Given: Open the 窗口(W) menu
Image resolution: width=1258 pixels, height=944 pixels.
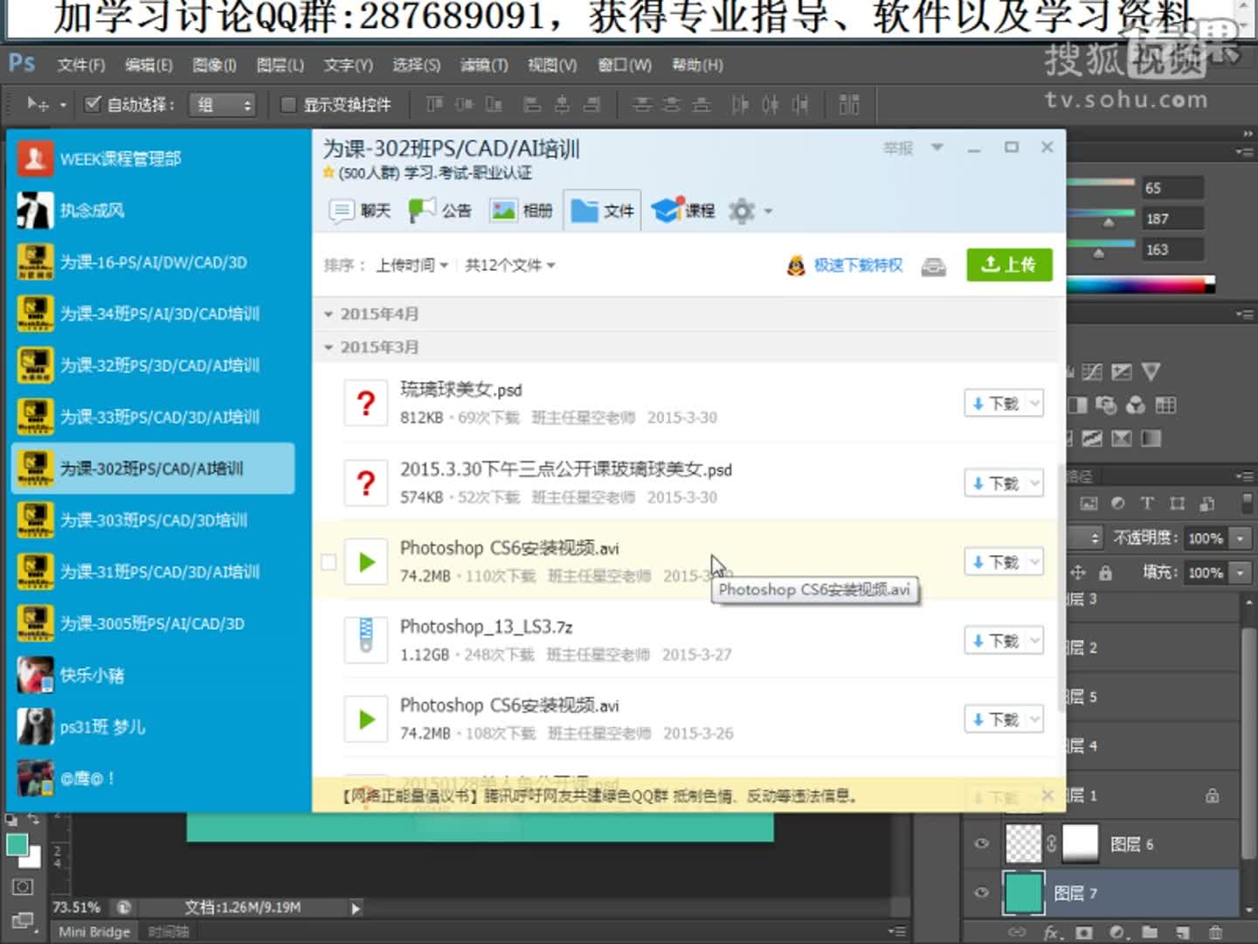Looking at the screenshot, I should coord(624,65).
